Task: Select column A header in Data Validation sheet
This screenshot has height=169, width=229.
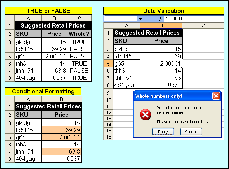Action: [127, 25]
